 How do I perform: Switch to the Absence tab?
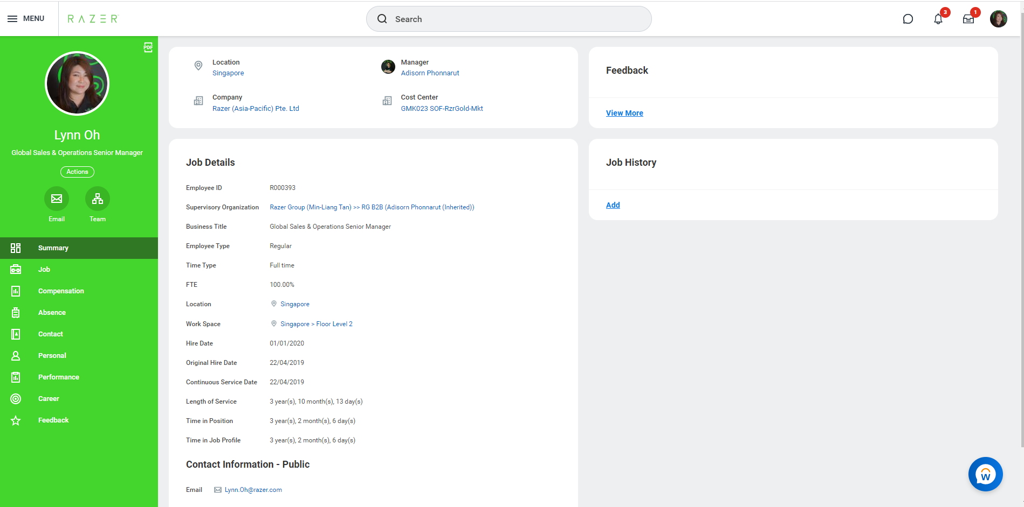tap(79, 313)
